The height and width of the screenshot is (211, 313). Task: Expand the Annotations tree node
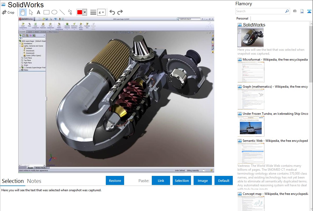coord(20,43)
